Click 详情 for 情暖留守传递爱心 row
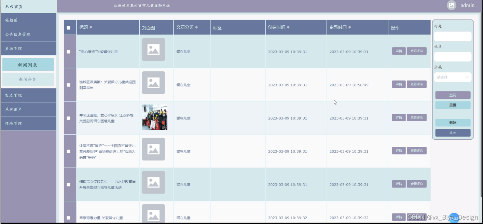The image size is (483, 224). (399, 184)
